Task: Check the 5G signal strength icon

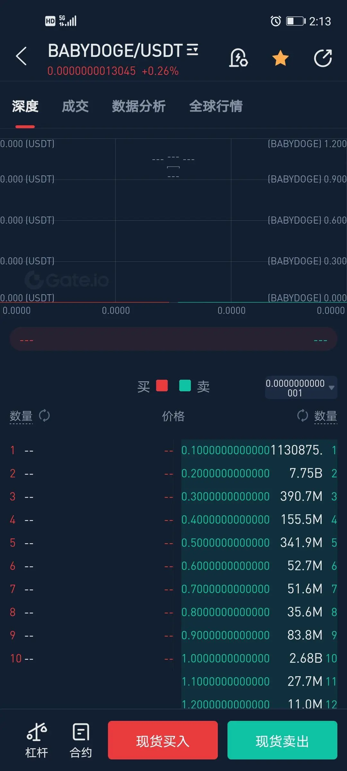Action: [x=68, y=21]
